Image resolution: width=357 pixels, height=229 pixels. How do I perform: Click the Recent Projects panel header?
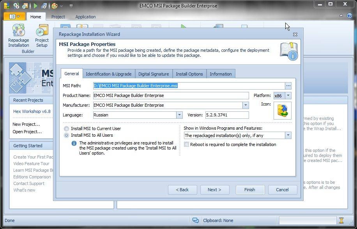pyautogui.click(x=31, y=100)
